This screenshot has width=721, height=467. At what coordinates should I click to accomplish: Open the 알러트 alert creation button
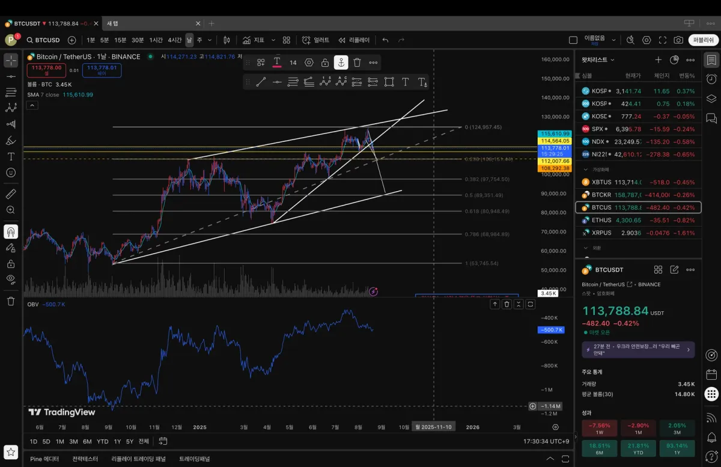(x=316, y=40)
